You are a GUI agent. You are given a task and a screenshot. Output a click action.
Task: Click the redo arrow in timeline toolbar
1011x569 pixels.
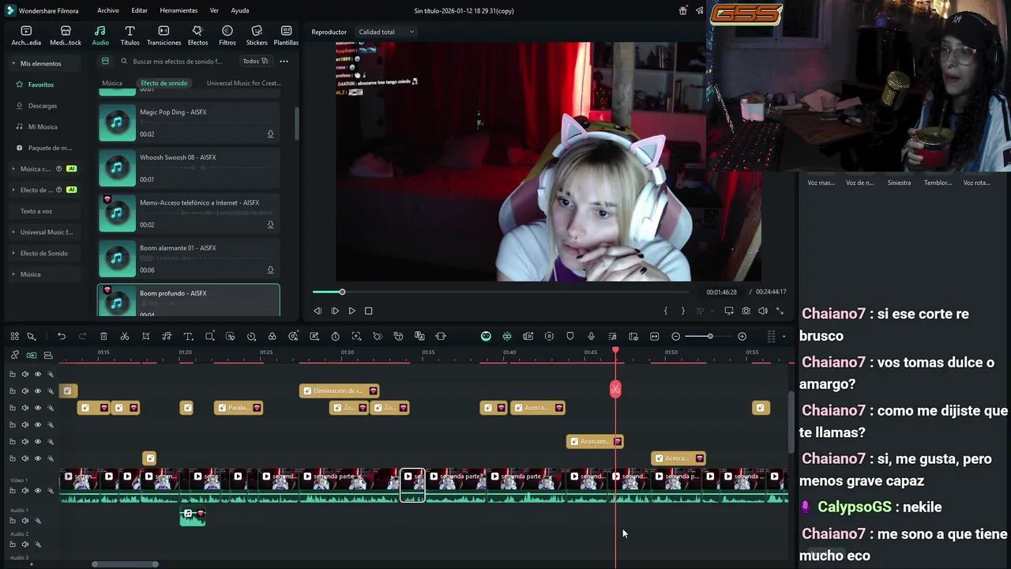pos(82,337)
